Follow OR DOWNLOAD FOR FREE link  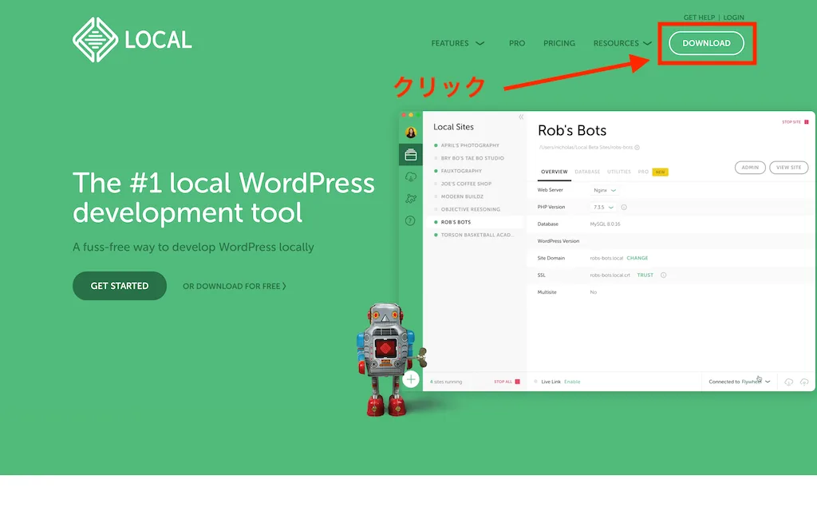234,287
